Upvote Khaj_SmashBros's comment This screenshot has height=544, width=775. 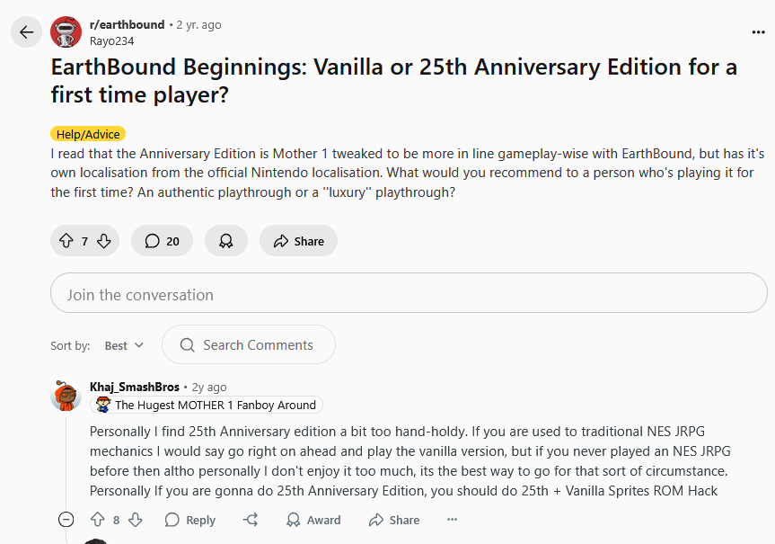coord(97,519)
